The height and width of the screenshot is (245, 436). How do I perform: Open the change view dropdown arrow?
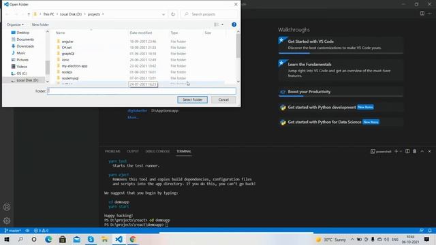tap(222, 24)
